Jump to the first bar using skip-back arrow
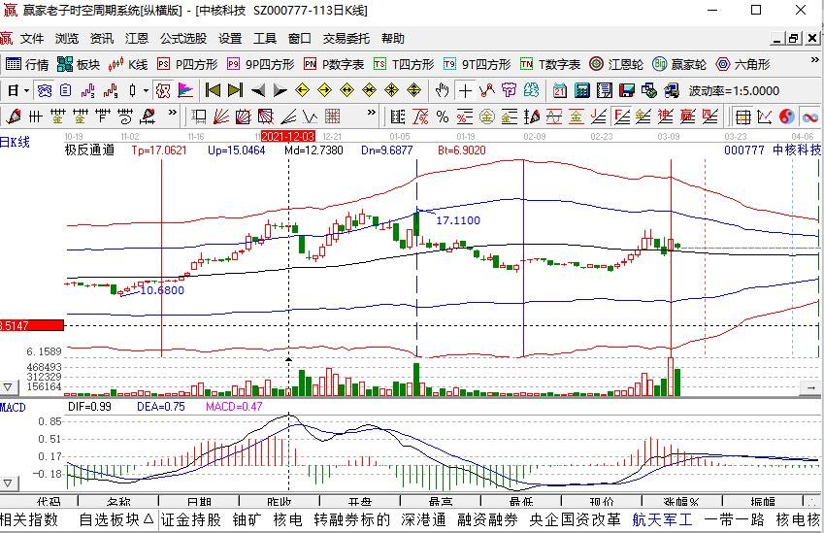 212,90
